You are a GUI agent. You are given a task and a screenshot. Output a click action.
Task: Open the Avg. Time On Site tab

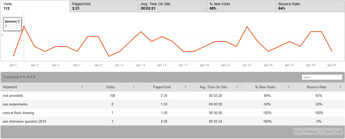[172, 6]
